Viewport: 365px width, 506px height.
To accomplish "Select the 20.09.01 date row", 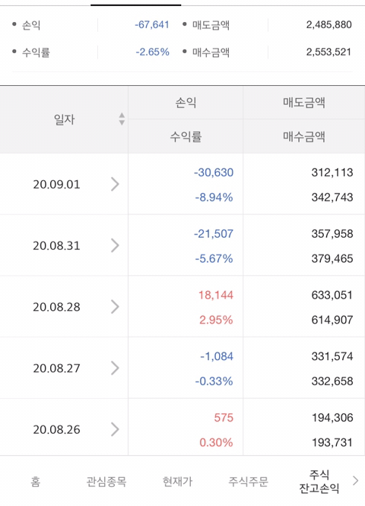I will (64, 185).
